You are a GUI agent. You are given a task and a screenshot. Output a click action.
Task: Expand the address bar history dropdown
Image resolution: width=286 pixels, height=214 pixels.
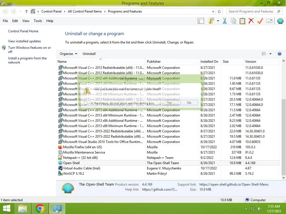click(213, 11)
